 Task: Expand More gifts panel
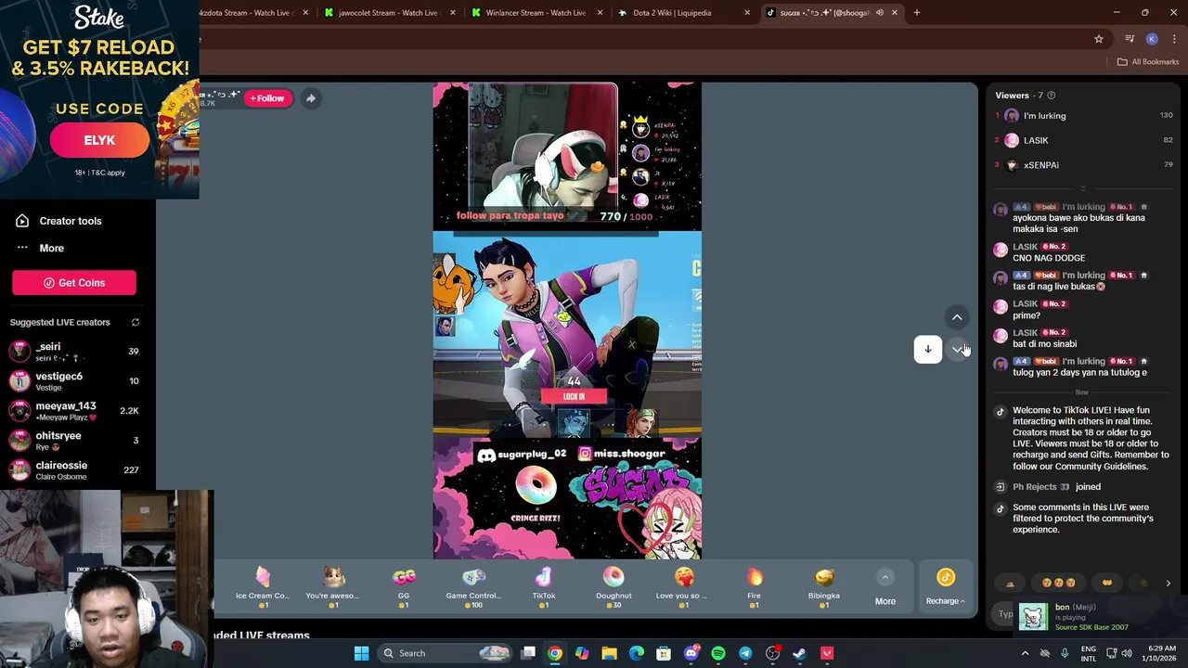pos(885,588)
